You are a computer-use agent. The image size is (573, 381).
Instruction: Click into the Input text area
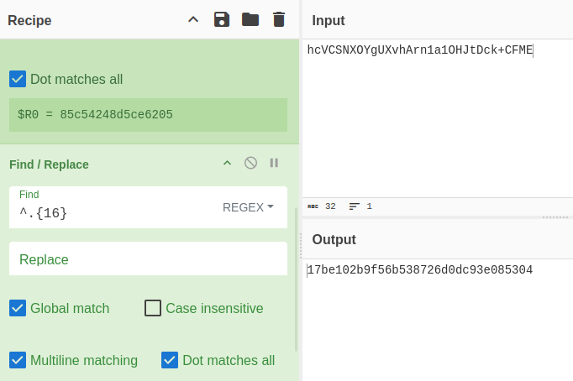pyautogui.click(x=437, y=117)
